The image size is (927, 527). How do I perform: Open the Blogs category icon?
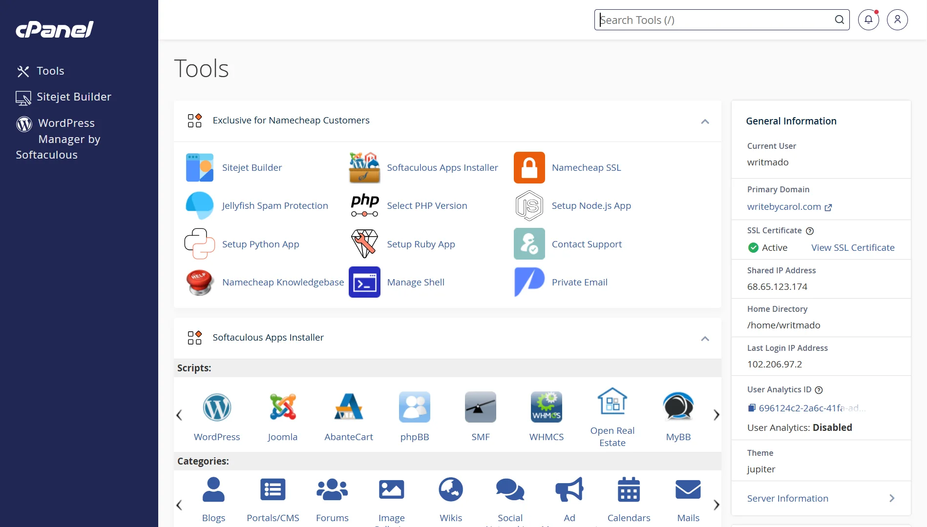pyautogui.click(x=213, y=489)
